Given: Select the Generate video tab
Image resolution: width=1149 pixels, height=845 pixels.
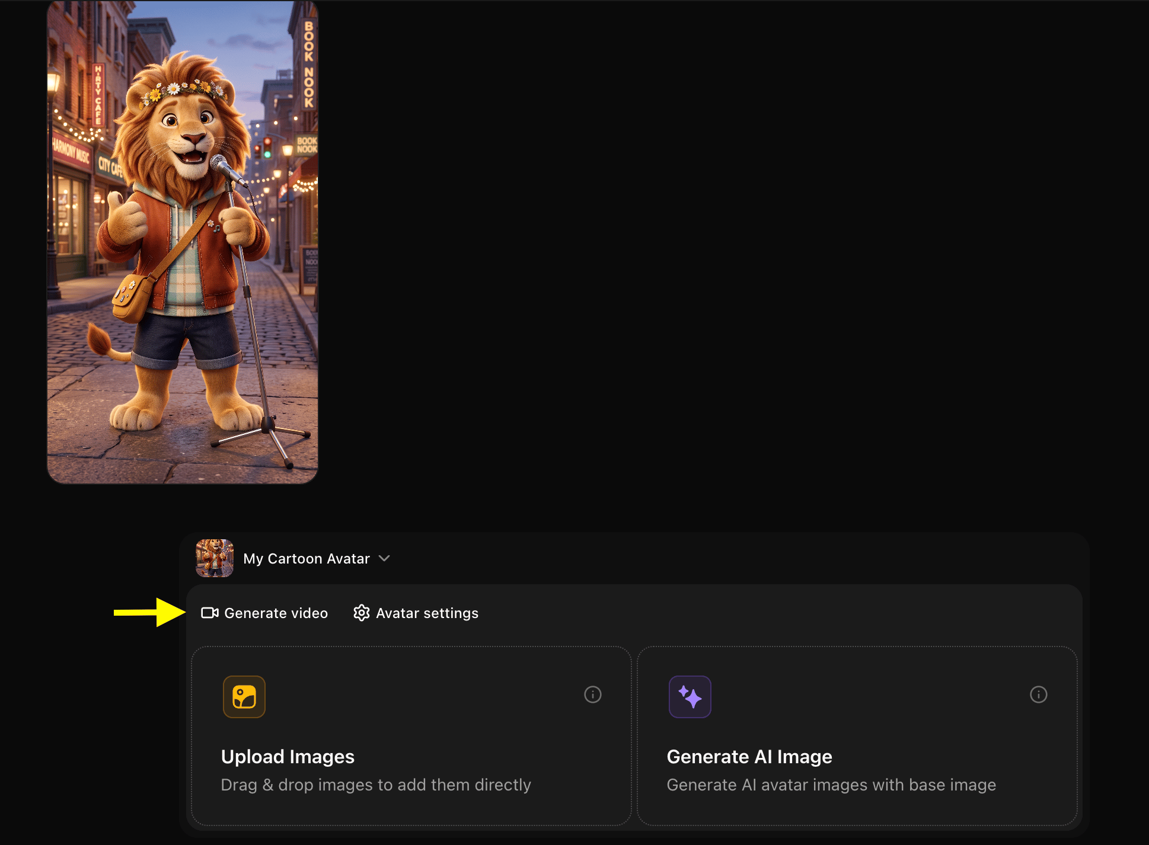Looking at the screenshot, I should [x=264, y=613].
